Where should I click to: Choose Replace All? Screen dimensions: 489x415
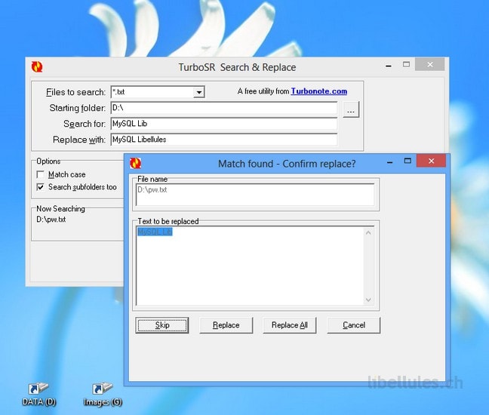pyautogui.click(x=290, y=325)
